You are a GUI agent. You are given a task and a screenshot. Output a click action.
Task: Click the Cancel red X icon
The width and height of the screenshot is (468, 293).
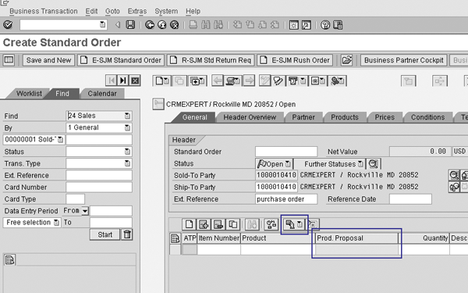[x=174, y=25]
